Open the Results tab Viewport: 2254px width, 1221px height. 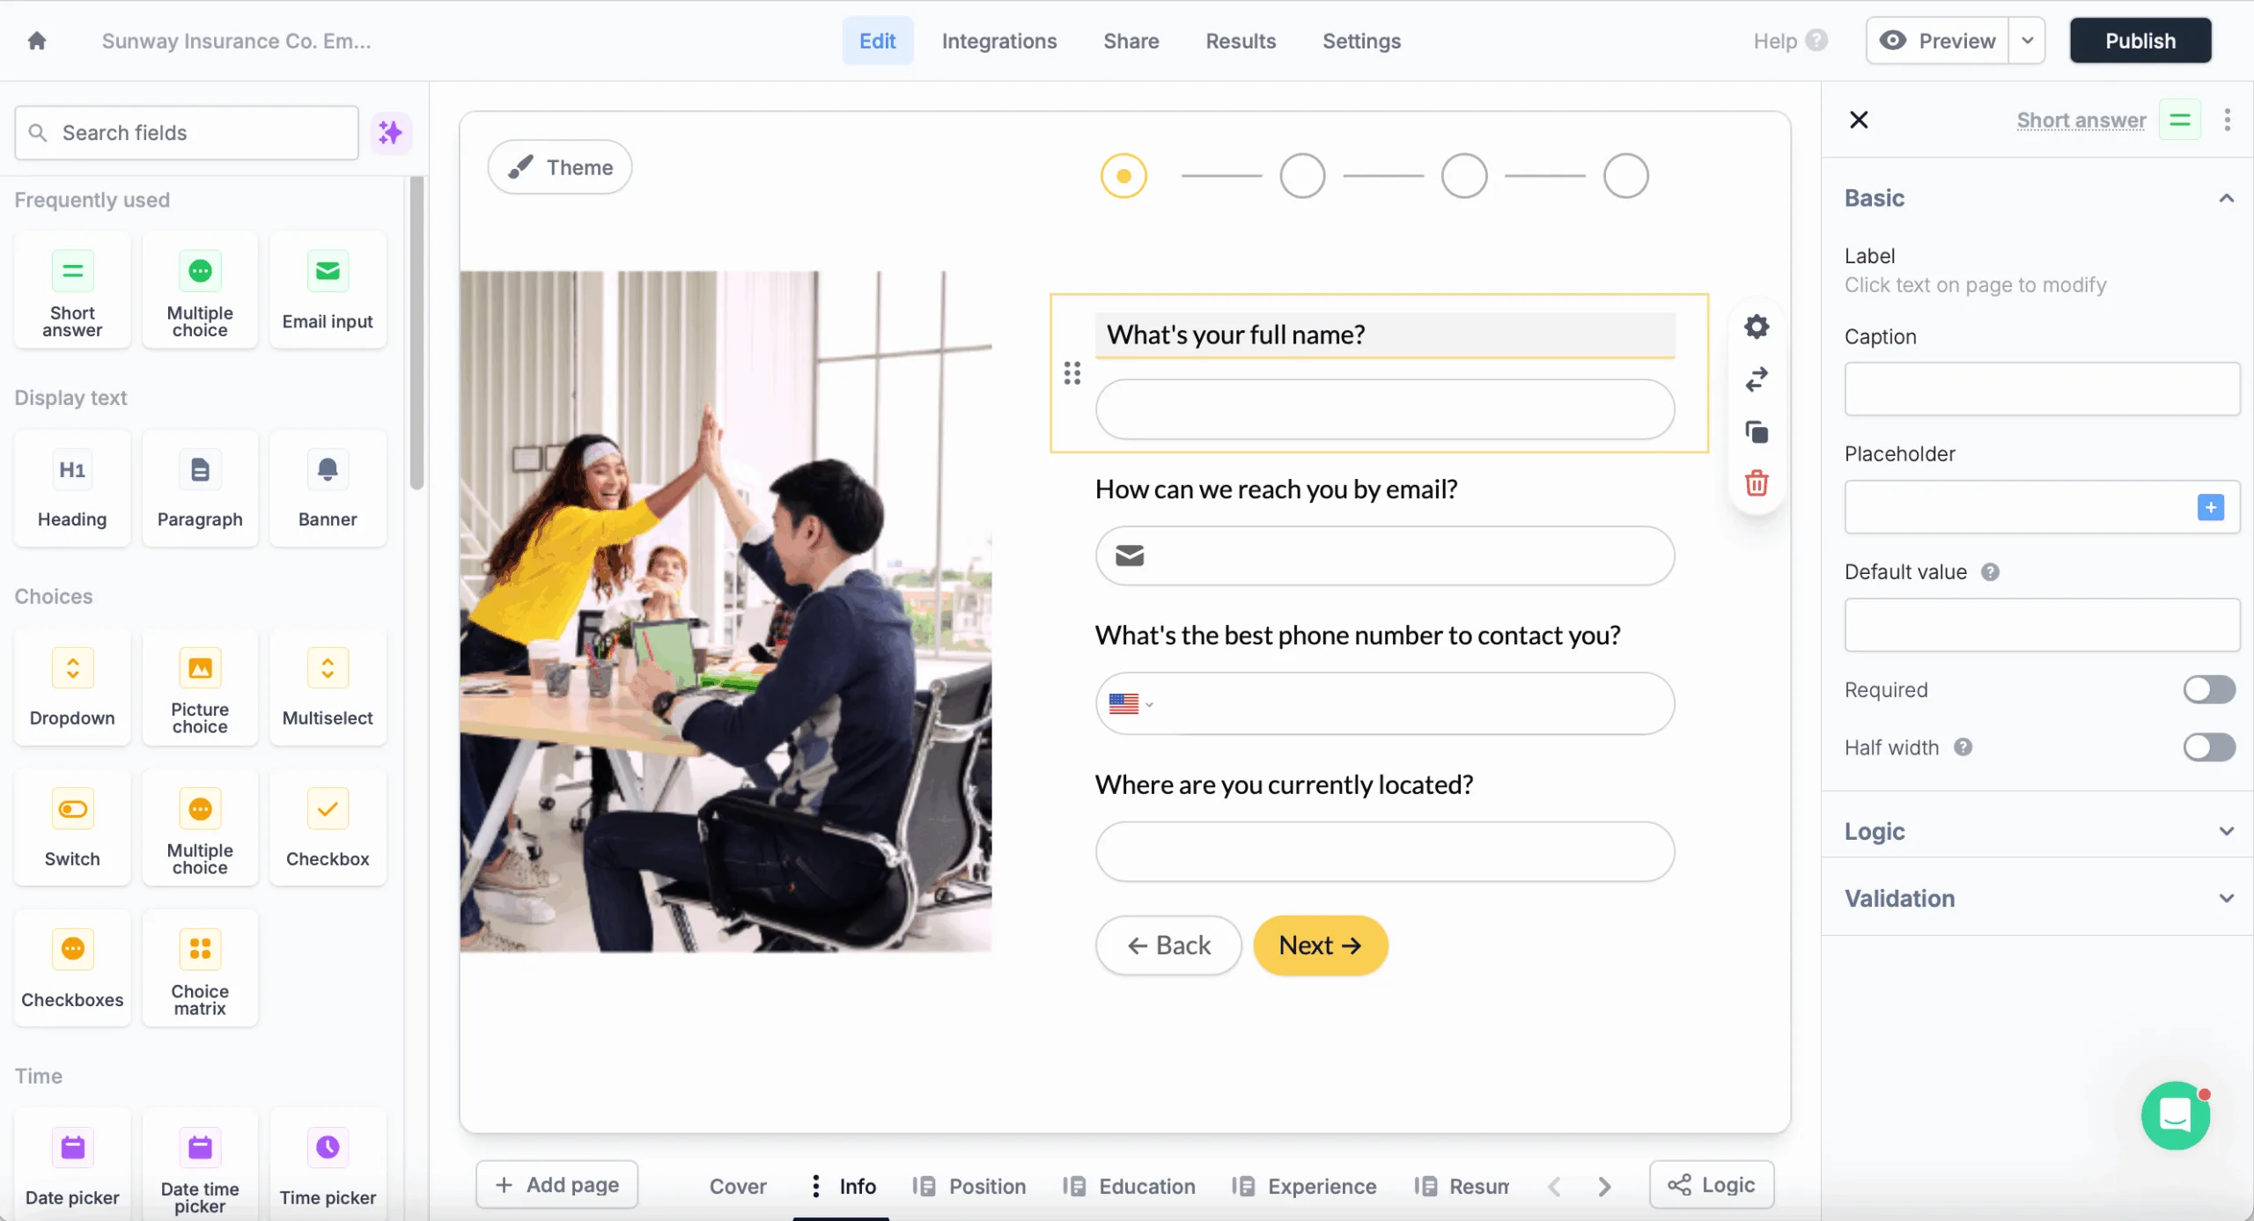pyautogui.click(x=1240, y=40)
